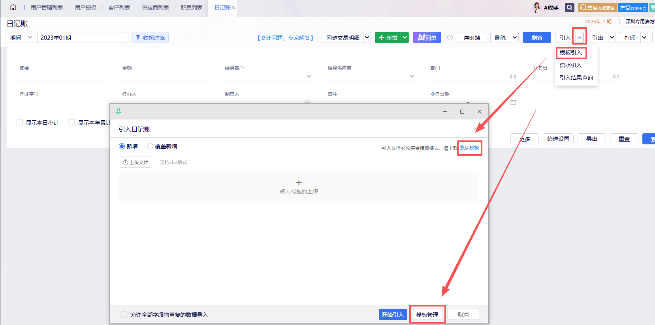Select the 覆盖新增 radio option
Screen dimensions: 655x325
(150, 146)
